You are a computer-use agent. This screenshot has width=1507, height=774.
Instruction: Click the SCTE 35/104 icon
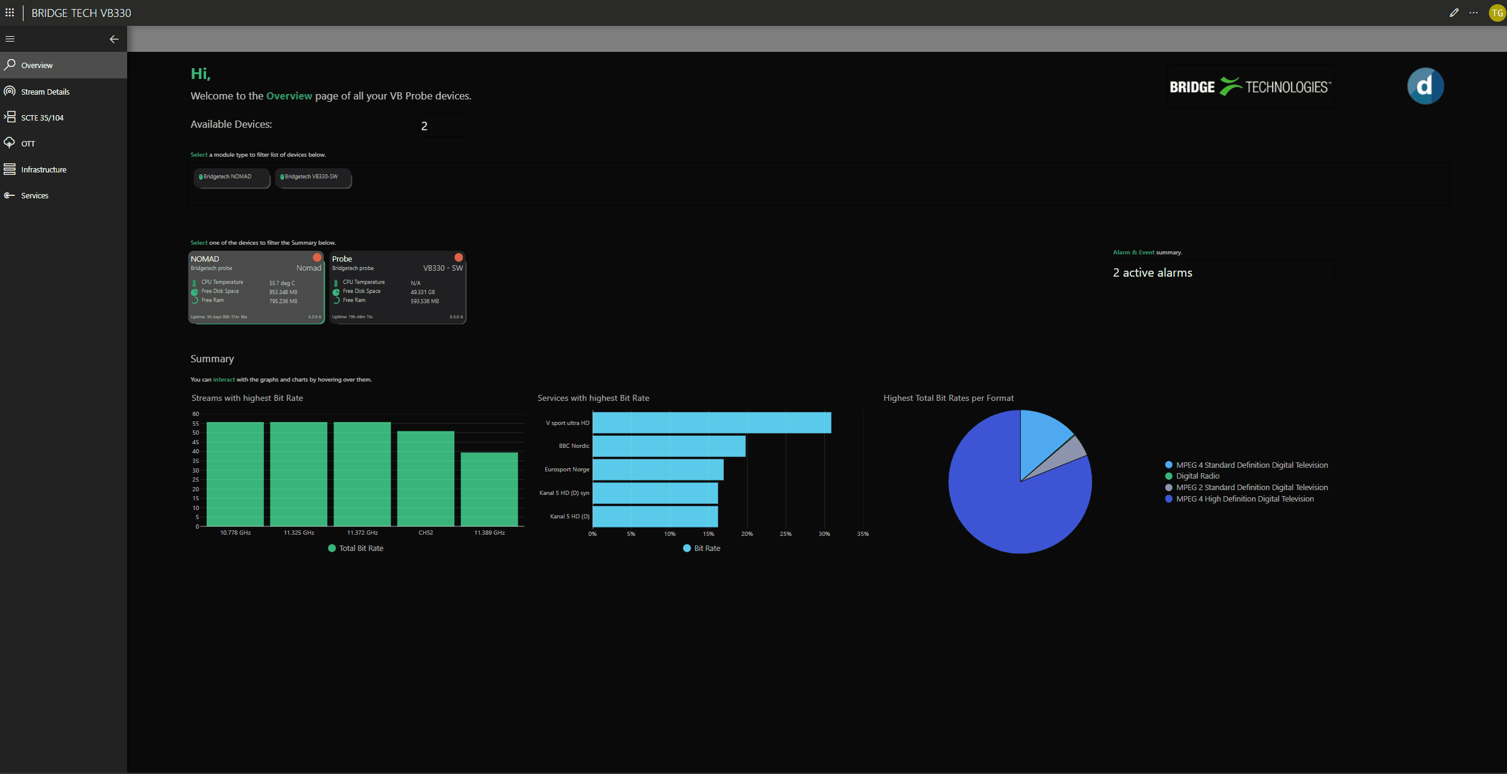point(10,117)
